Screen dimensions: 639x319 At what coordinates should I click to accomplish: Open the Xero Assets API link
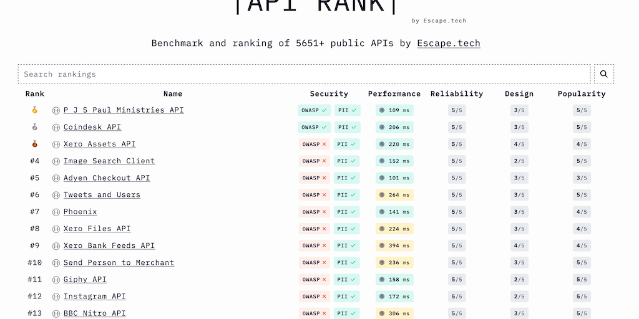99,144
